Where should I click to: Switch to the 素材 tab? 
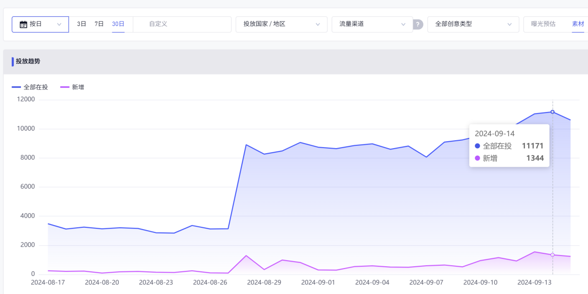click(x=578, y=24)
